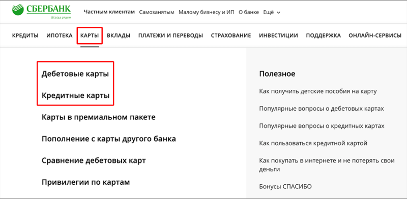Open the Онлайн-сервисы menu
407x199 pixels.
click(375, 36)
